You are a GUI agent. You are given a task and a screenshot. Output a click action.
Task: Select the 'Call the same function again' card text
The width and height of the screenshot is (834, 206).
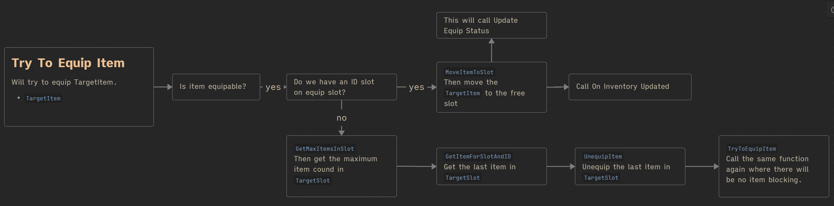(767, 170)
